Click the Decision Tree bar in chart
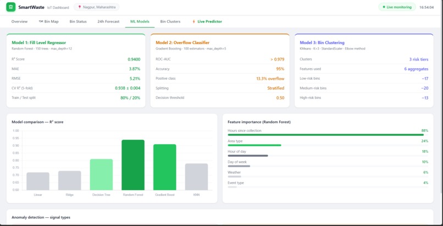The image size is (443, 226). [x=102, y=174]
